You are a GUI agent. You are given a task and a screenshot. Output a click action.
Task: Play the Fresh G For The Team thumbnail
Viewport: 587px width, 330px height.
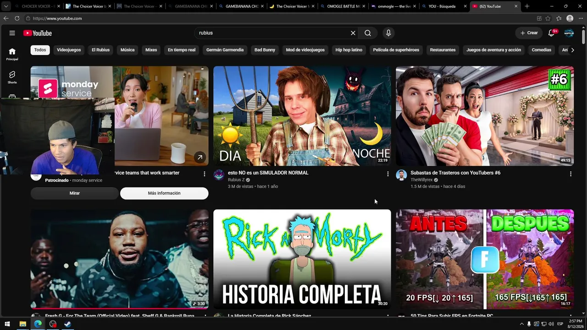119,259
